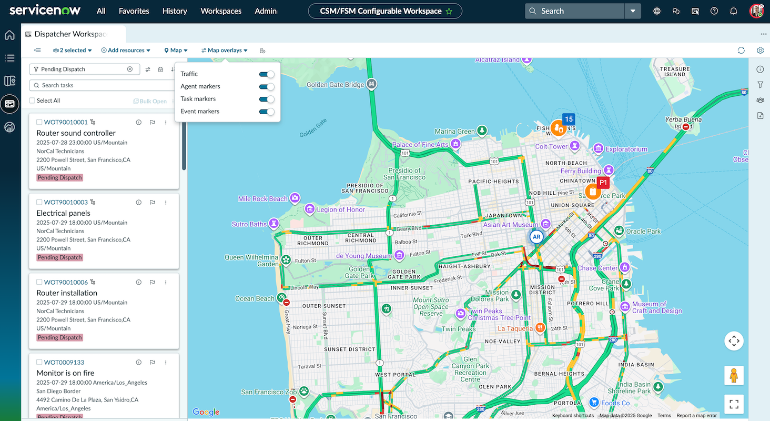The image size is (770, 421).
Task: Click the map camera controls button
Action: [734, 341]
